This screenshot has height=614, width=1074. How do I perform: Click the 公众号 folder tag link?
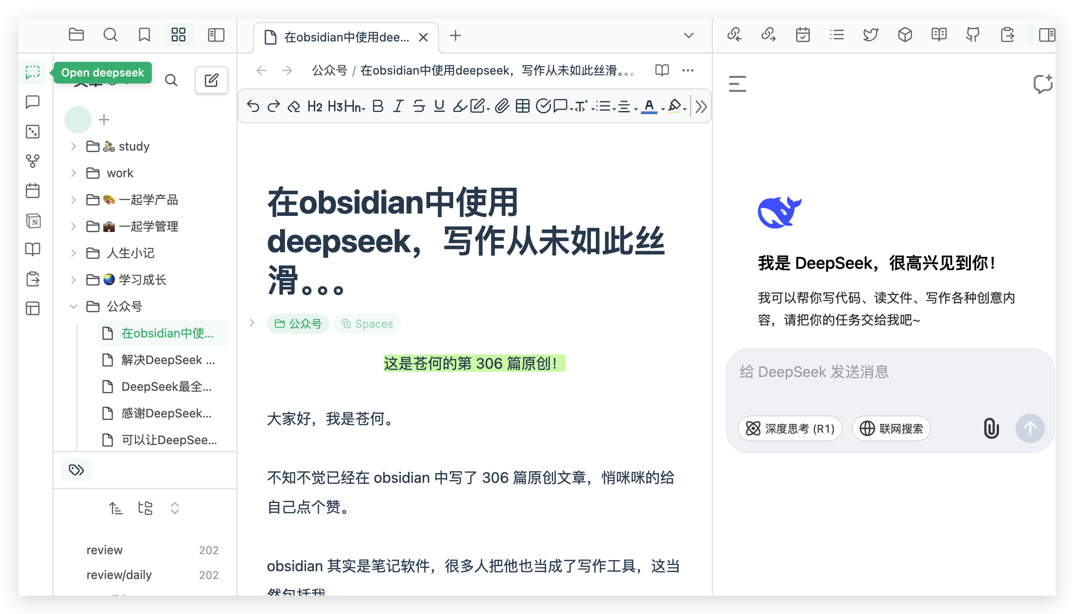tap(298, 324)
